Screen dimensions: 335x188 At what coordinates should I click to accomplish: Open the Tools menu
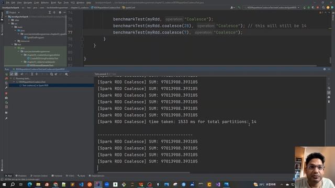(x=66, y=3)
